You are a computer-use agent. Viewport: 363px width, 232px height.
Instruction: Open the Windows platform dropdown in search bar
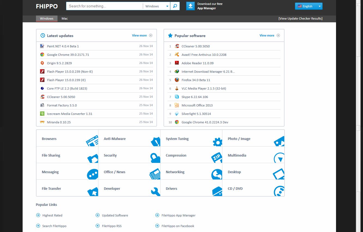point(156,6)
